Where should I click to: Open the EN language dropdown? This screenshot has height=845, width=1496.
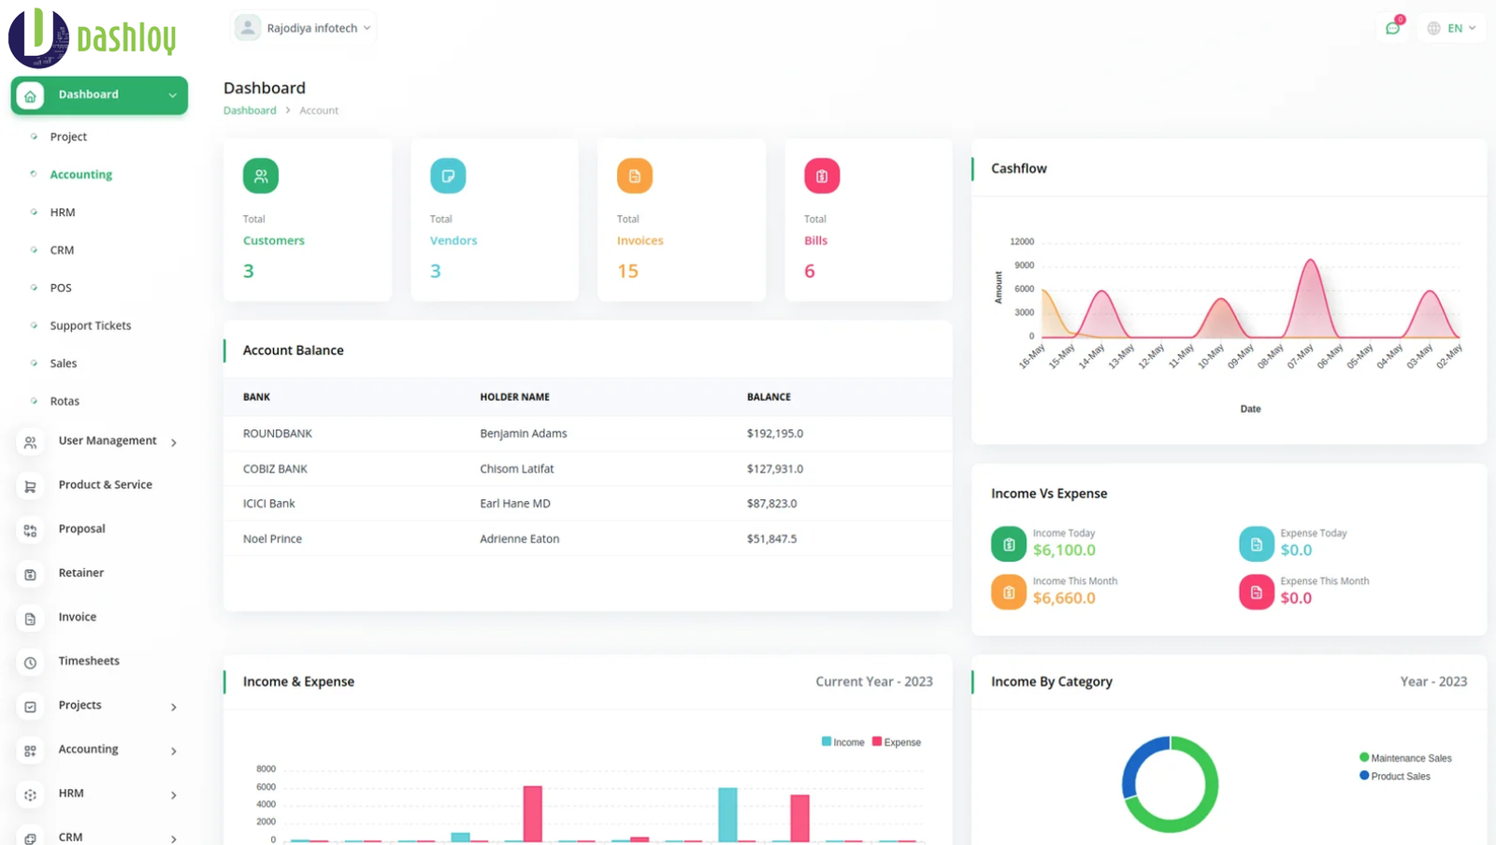pos(1452,28)
